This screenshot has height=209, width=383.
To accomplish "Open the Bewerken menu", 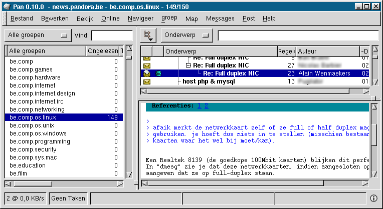I will (55, 18).
